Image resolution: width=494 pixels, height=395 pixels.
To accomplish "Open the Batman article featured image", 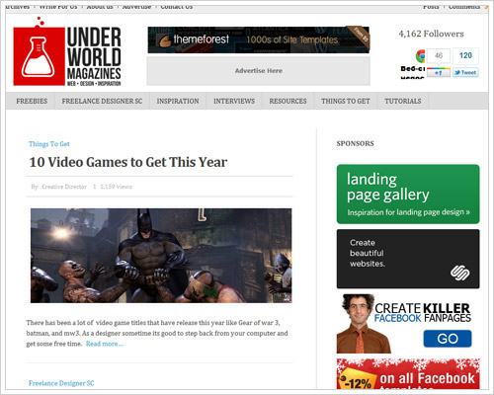I will coord(161,256).
